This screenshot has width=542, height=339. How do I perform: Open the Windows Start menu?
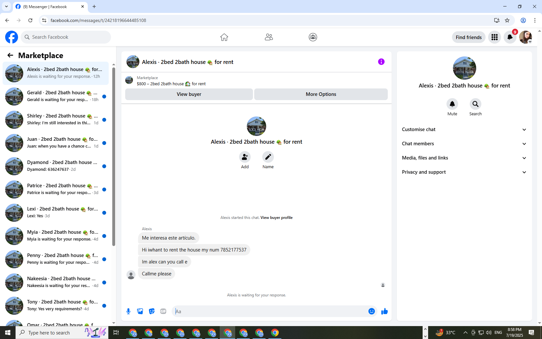pos(8,333)
